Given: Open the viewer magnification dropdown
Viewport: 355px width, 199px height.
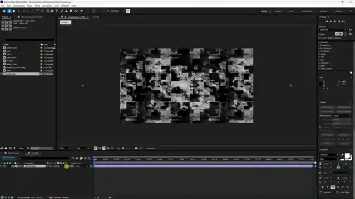Looking at the screenshot, I should (65, 148).
